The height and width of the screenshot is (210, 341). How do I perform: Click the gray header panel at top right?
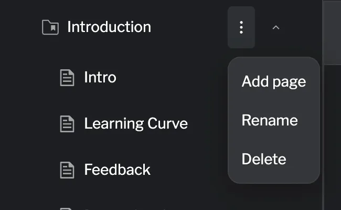click(x=333, y=31)
